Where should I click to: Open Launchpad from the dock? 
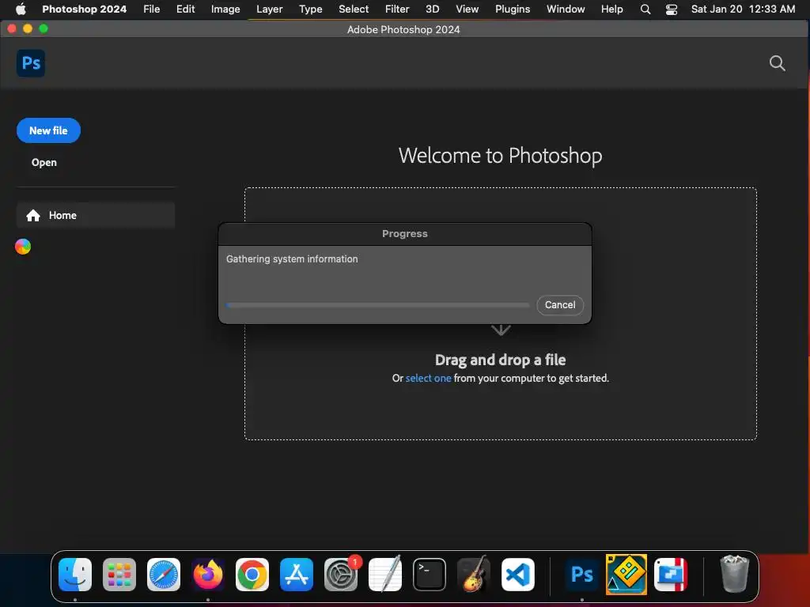pos(119,574)
